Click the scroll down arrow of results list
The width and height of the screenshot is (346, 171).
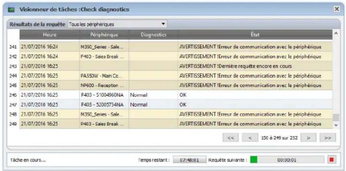click(x=336, y=125)
